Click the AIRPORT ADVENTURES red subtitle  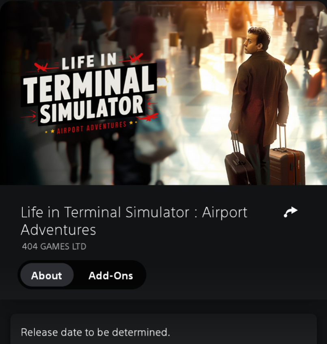click(x=92, y=127)
